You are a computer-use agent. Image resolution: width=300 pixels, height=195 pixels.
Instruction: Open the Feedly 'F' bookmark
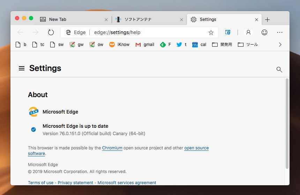(165, 45)
